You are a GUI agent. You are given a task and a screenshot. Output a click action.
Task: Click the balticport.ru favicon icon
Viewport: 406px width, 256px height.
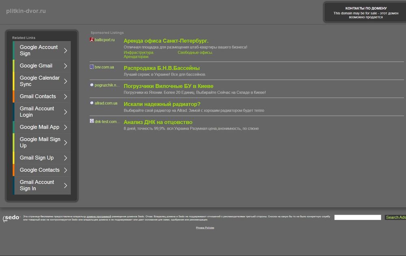click(92, 40)
